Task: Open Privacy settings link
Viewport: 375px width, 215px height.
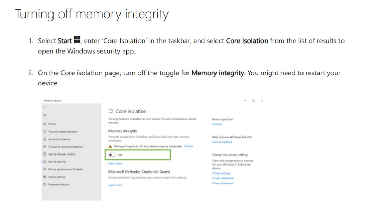Action: coord(221,173)
